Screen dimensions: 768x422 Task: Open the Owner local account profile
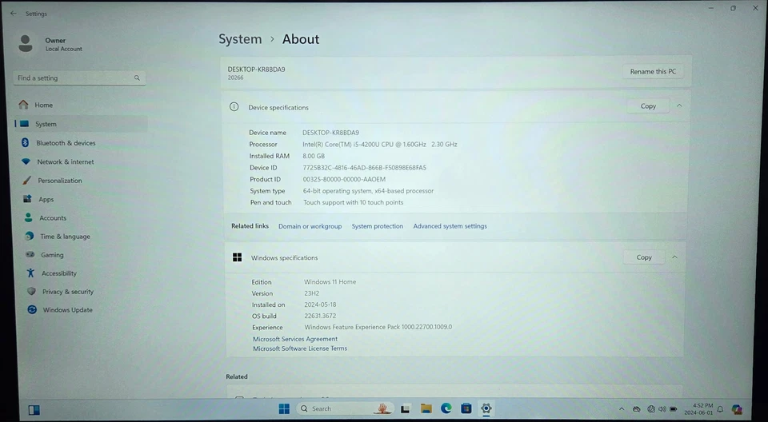pos(50,44)
